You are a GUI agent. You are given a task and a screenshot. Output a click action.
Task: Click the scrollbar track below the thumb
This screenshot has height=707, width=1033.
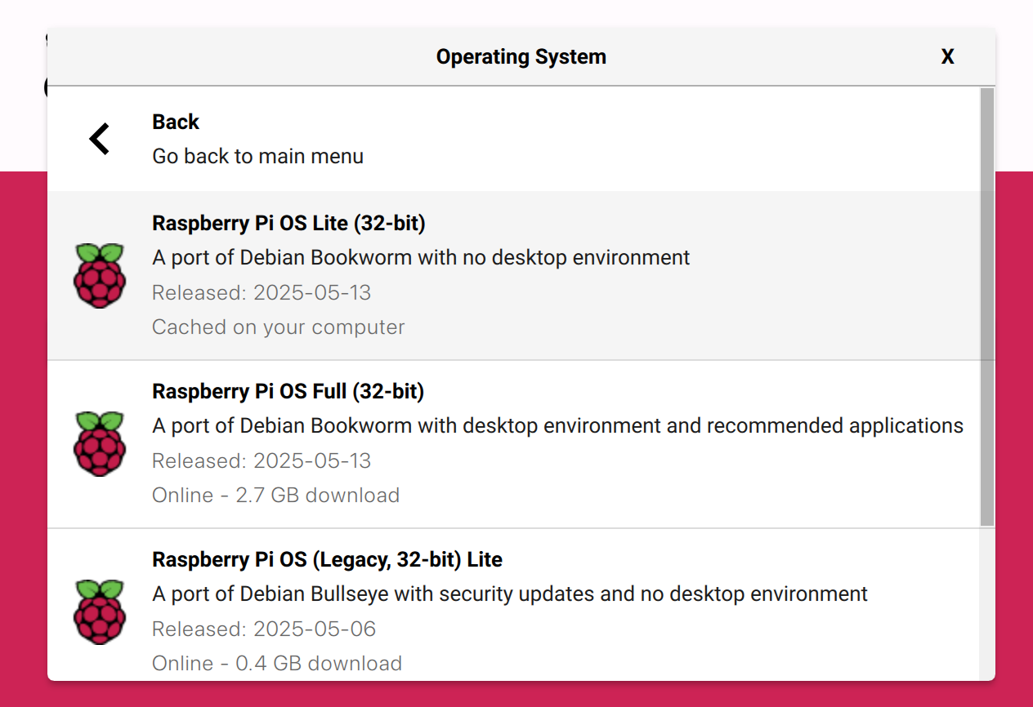tap(987, 604)
